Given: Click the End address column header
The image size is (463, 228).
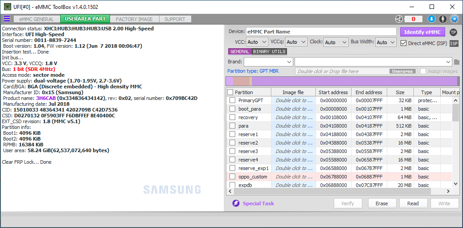Looking at the screenshot, I should [369, 92].
